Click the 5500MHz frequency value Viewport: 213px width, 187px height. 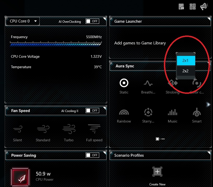[94, 37]
